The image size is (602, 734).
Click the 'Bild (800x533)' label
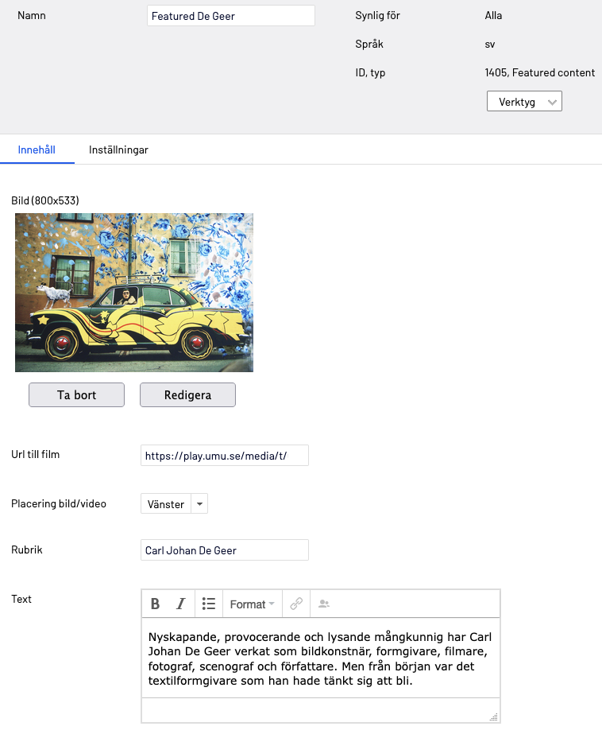click(45, 200)
